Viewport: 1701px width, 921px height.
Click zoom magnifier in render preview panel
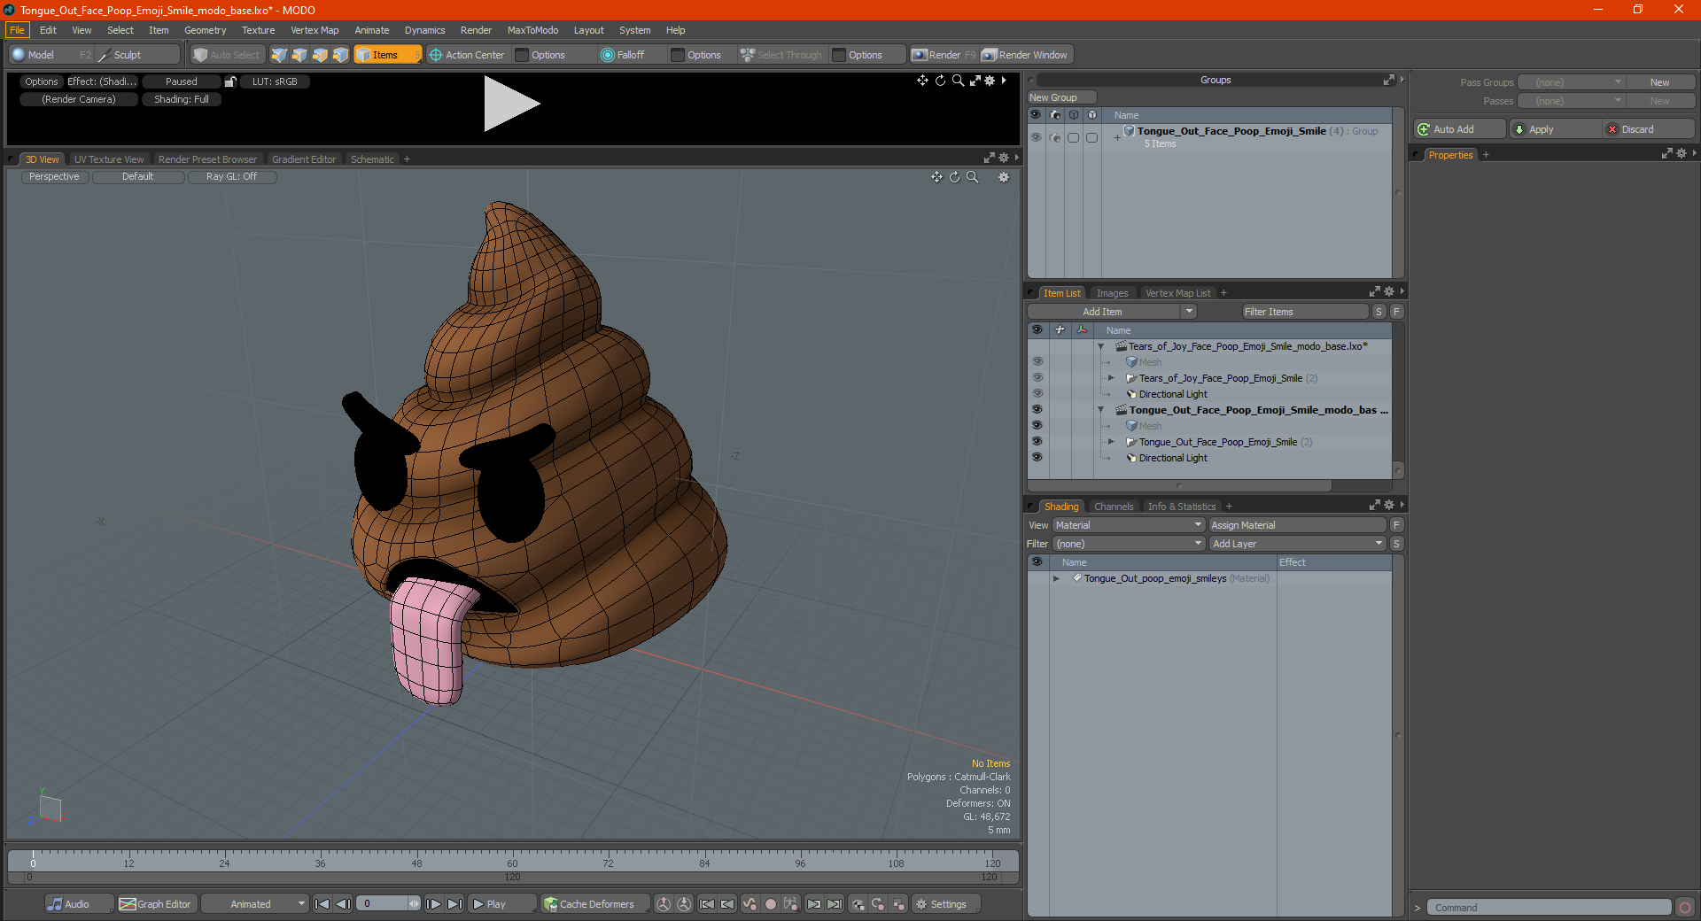coord(958,81)
